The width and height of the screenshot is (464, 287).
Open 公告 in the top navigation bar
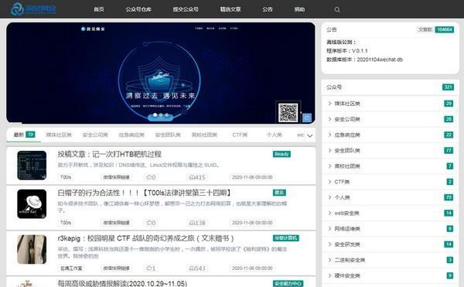268,9
